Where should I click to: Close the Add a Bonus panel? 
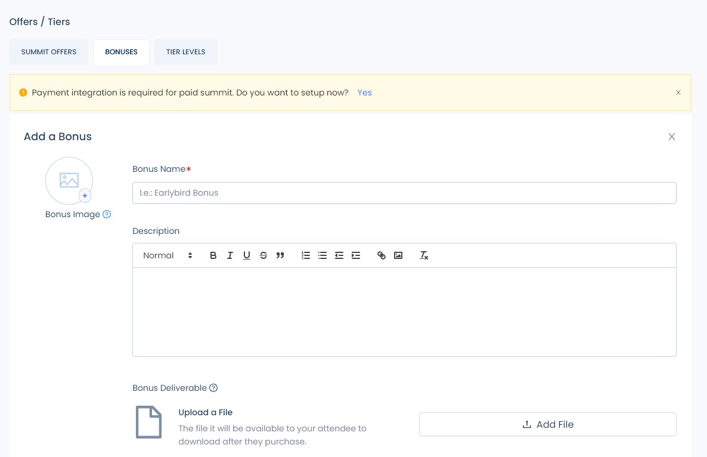pos(672,137)
